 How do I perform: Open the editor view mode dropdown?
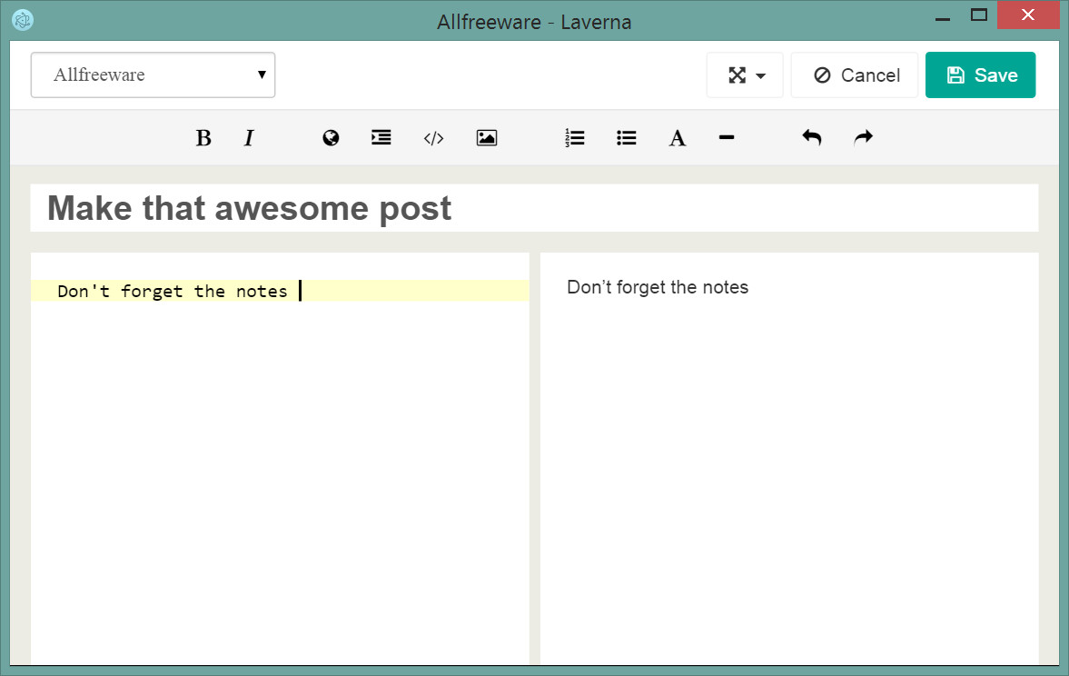click(x=745, y=75)
